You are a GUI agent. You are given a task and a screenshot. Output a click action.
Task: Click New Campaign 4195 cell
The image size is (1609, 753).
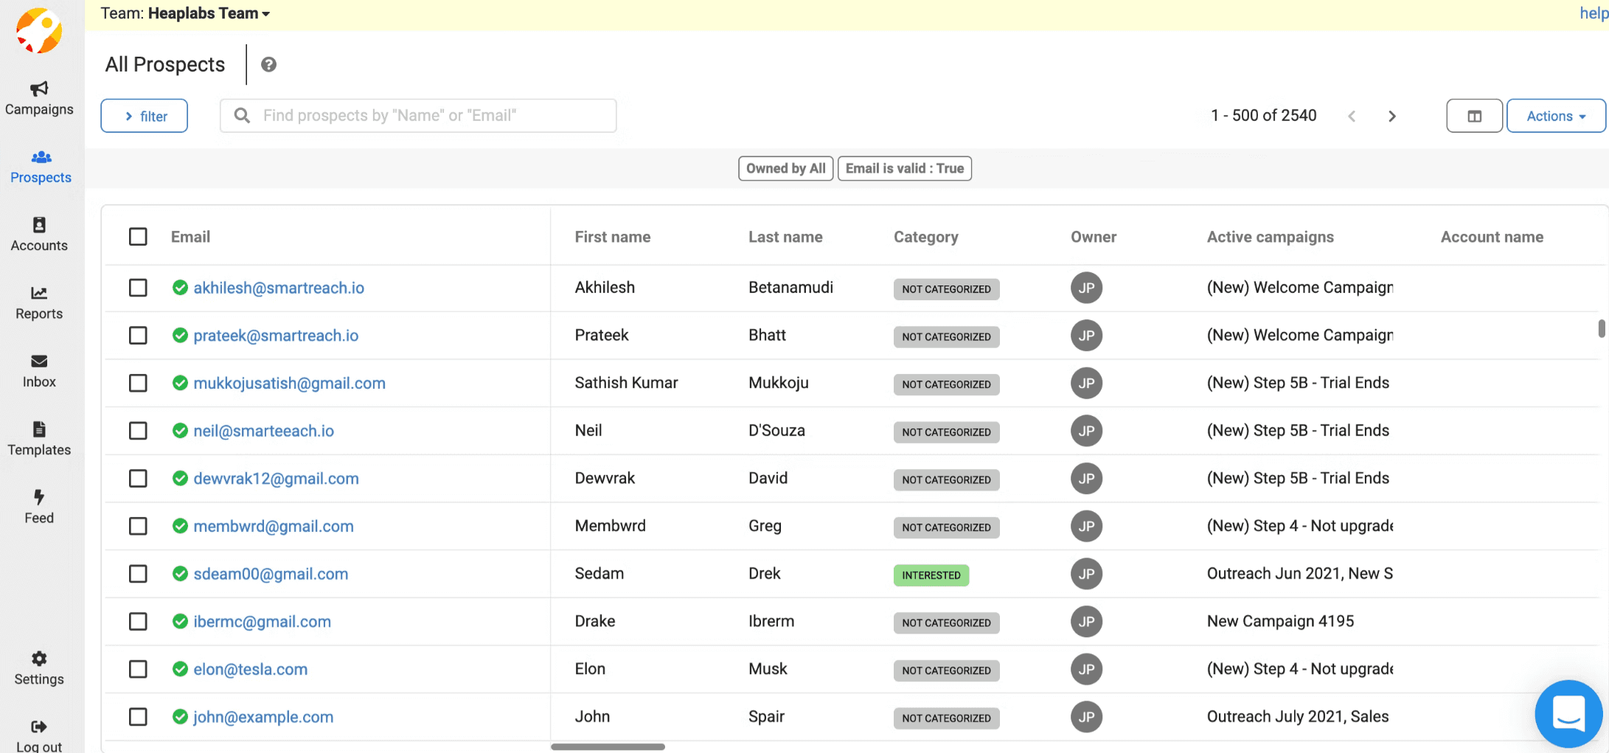click(x=1280, y=622)
